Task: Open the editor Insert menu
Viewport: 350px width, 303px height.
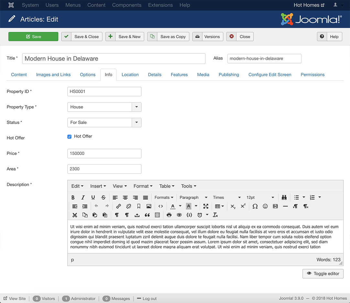Action: click(98, 186)
